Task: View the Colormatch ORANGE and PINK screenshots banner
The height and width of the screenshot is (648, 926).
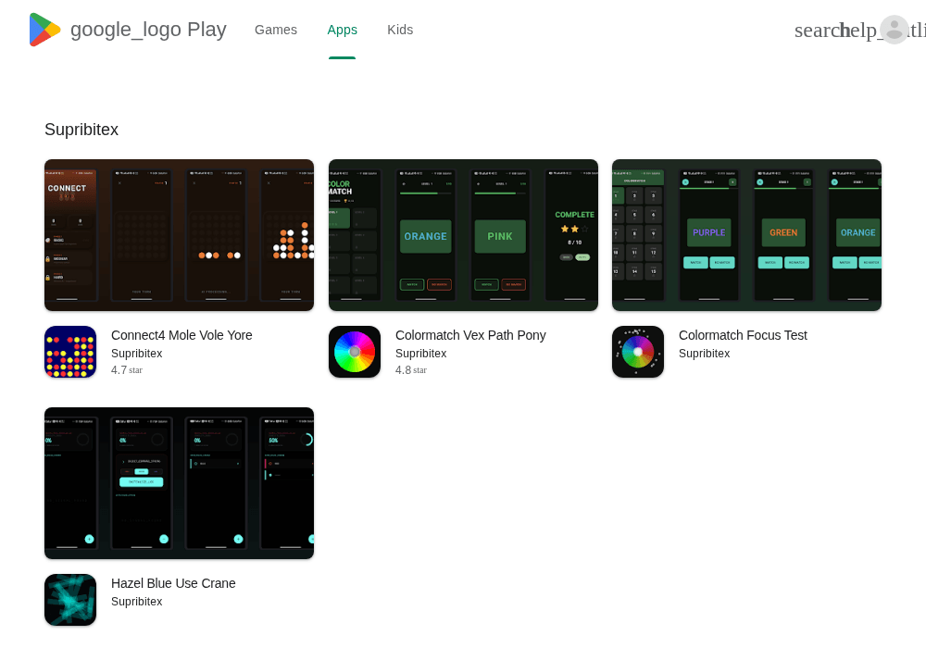Action: (463, 235)
